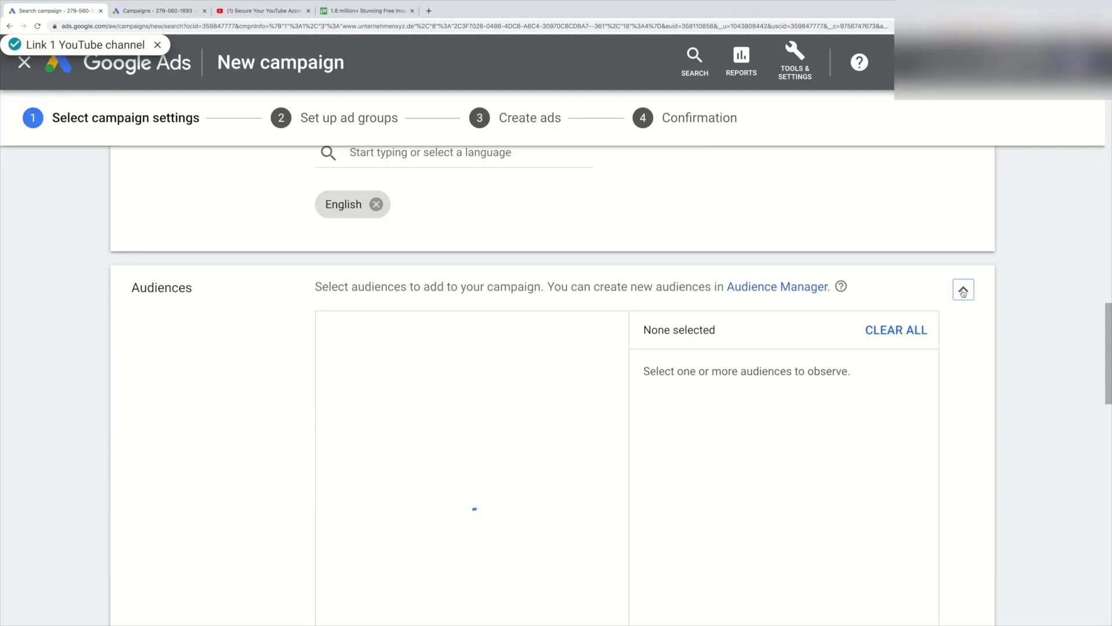Close the Campaigns browser tab

coord(204,11)
